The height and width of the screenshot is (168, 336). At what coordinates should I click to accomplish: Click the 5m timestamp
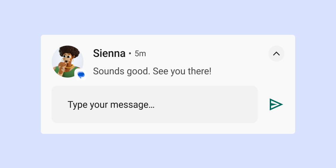[140, 54]
